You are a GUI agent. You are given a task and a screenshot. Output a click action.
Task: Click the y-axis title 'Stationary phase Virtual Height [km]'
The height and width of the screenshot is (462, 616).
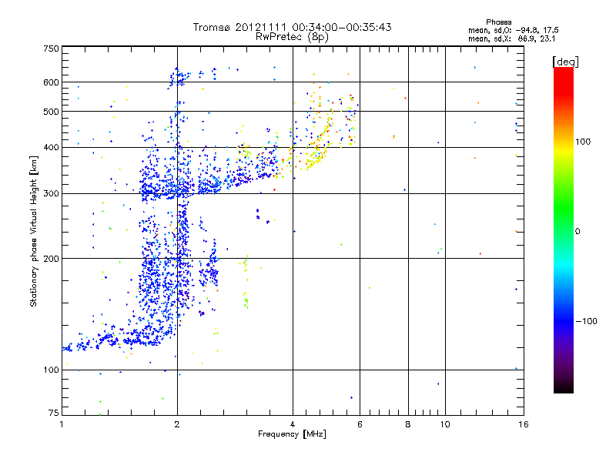click(33, 231)
